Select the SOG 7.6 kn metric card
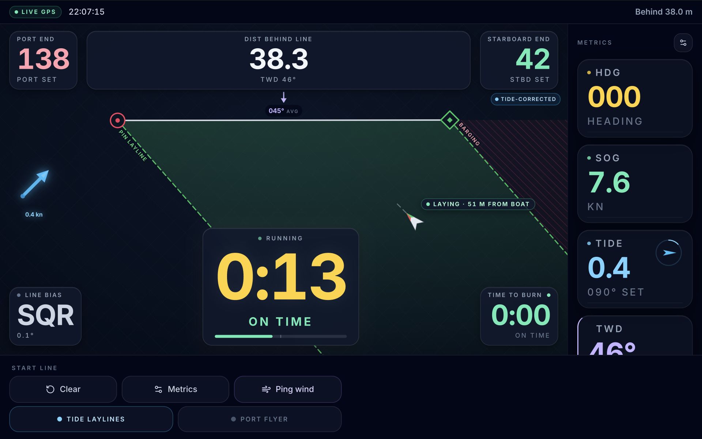This screenshot has width=702, height=439. pyautogui.click(x=635, y=184)
